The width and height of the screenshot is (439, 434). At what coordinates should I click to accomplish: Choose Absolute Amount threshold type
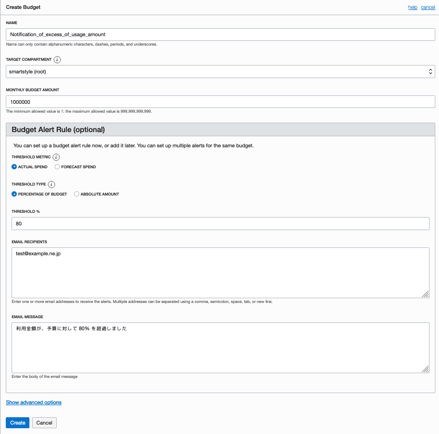(77, 194)
